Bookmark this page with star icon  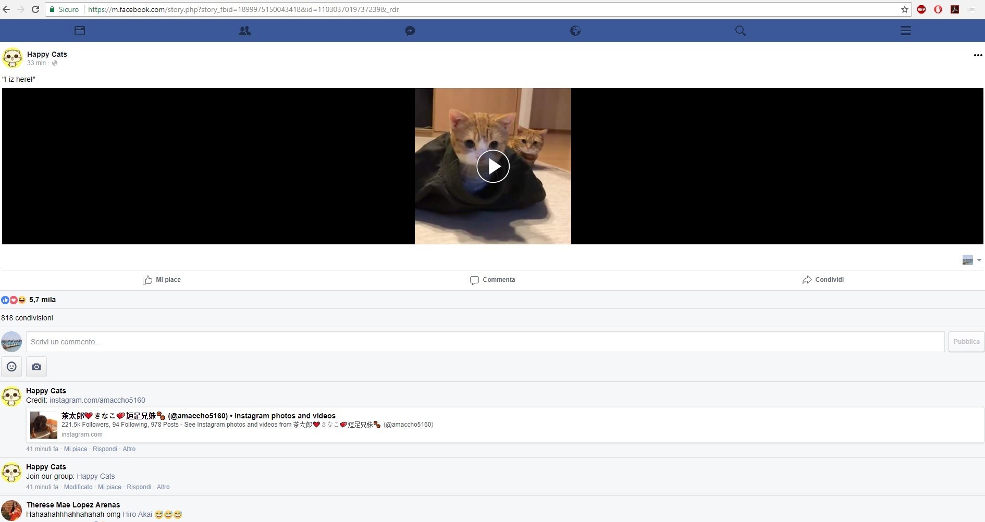point(904,9)
